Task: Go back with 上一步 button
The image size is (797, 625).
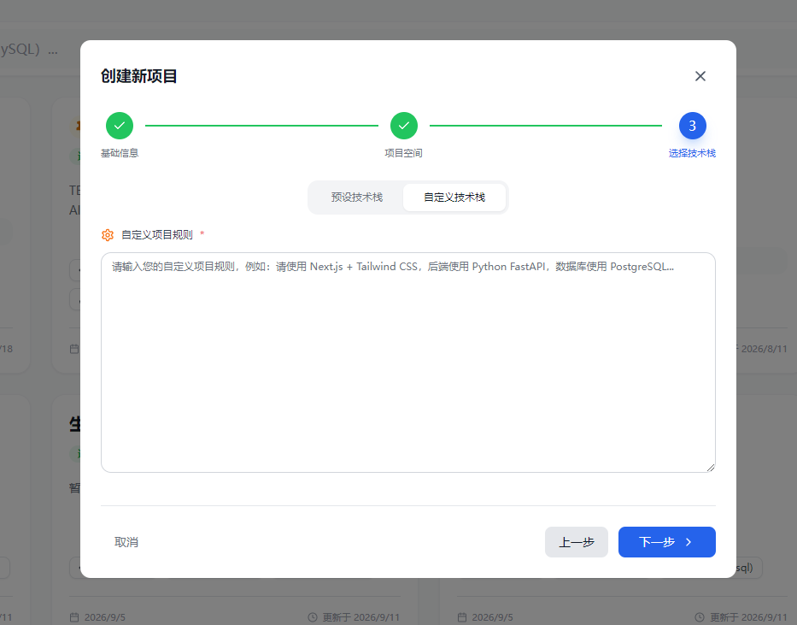Action: (577, 542)
